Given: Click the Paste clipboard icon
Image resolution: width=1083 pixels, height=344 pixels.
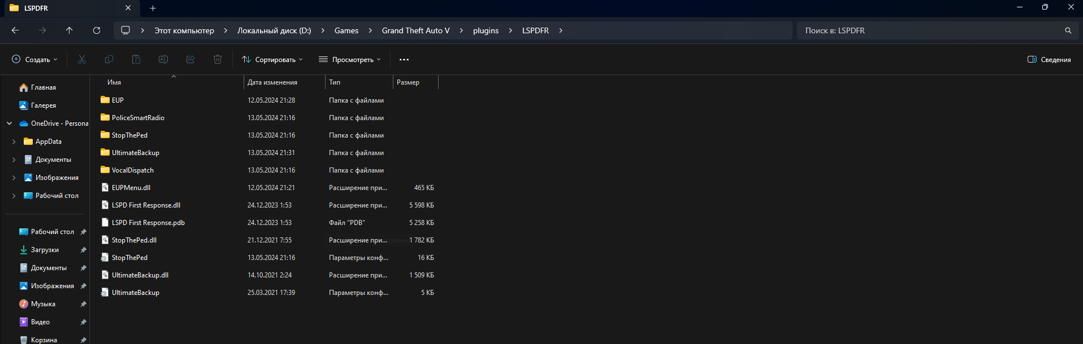Looking at the screenshot, I should (x=136, y=59).
